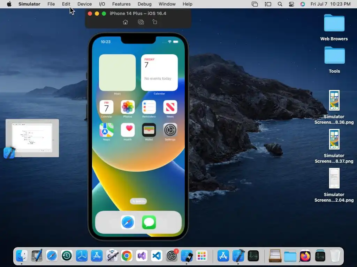Open the Trash in the Dock
357x267 pixels.
pyautogui.click(x=335, y=256)
